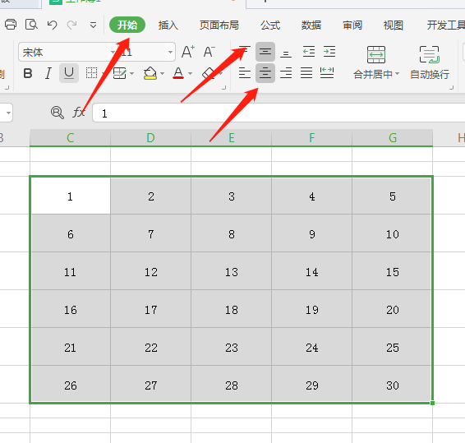Decrease font size with A- icon

[209, 52]
